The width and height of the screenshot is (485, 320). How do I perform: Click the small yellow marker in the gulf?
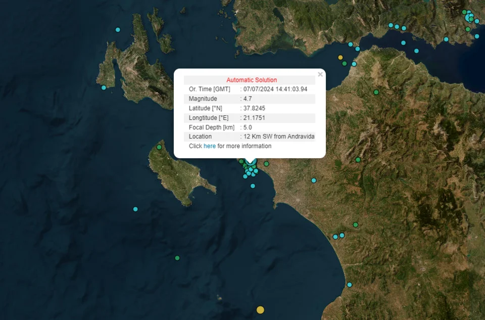pyautogui.click(x=341, y=58)
